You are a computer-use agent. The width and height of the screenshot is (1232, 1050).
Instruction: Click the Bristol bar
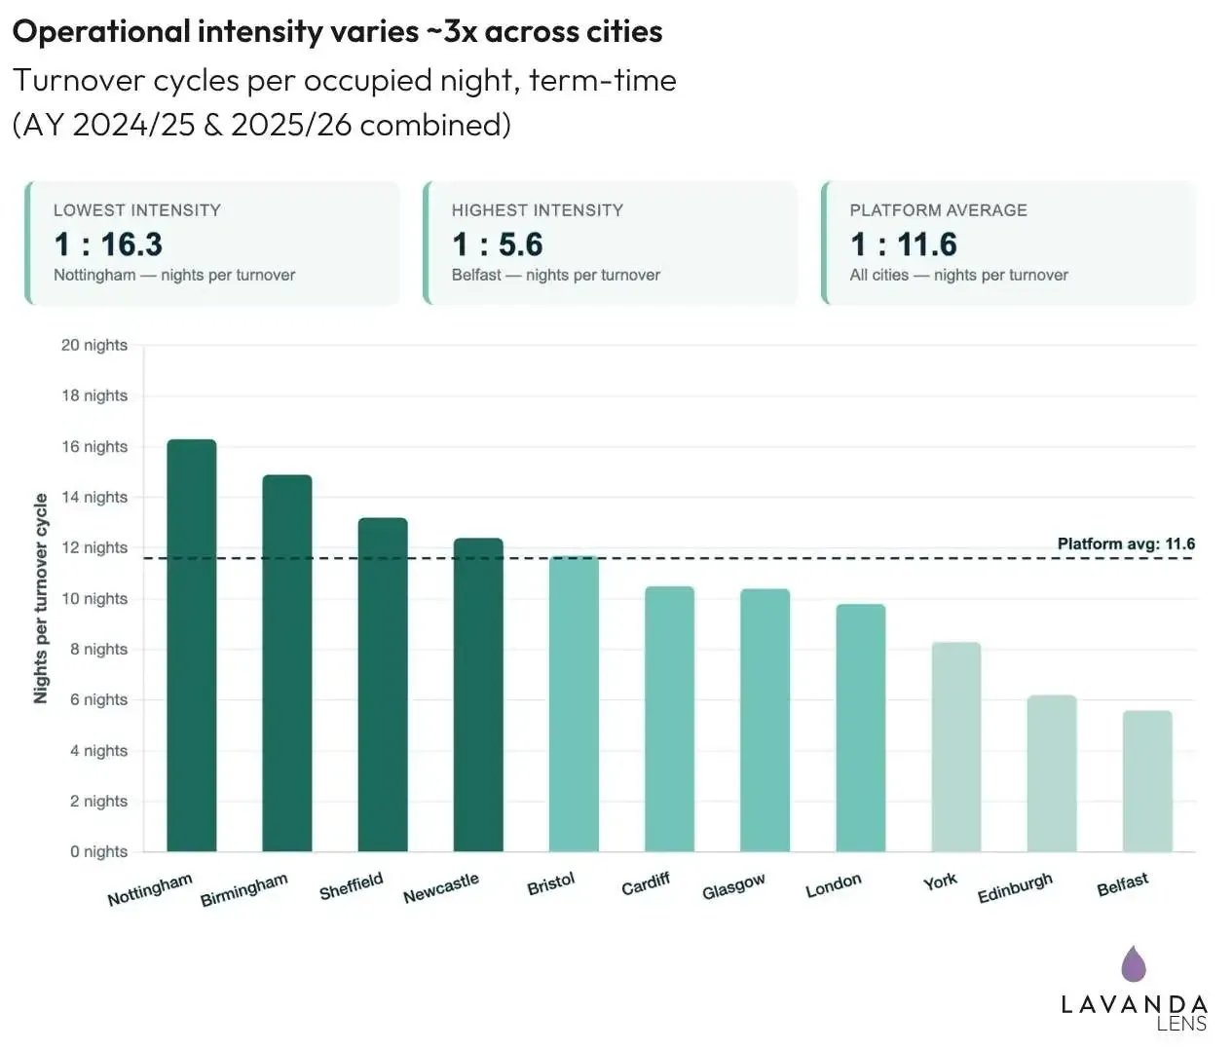574,704
